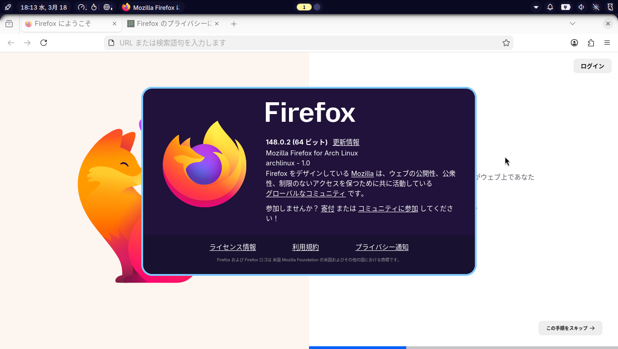Open プライバシー通知 privacy notice link
This screenshot has height=349, width=618.
click(x=382, y=247)
